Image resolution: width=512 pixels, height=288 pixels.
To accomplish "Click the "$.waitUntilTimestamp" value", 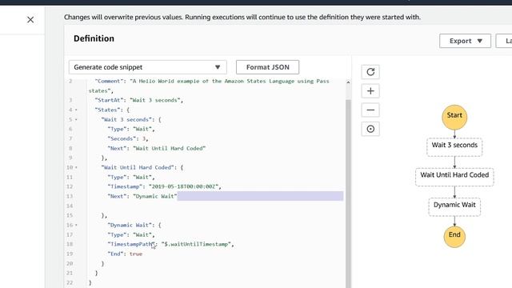I will 196,244.
